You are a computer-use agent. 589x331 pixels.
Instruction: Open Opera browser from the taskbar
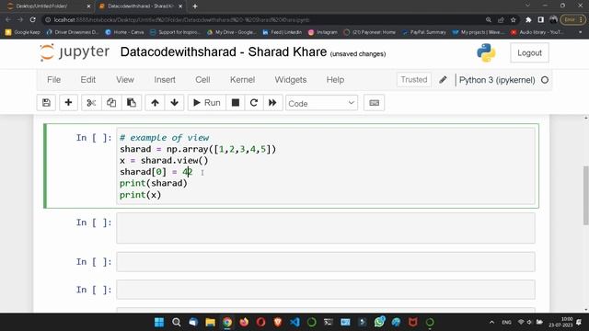click(261, 322)
